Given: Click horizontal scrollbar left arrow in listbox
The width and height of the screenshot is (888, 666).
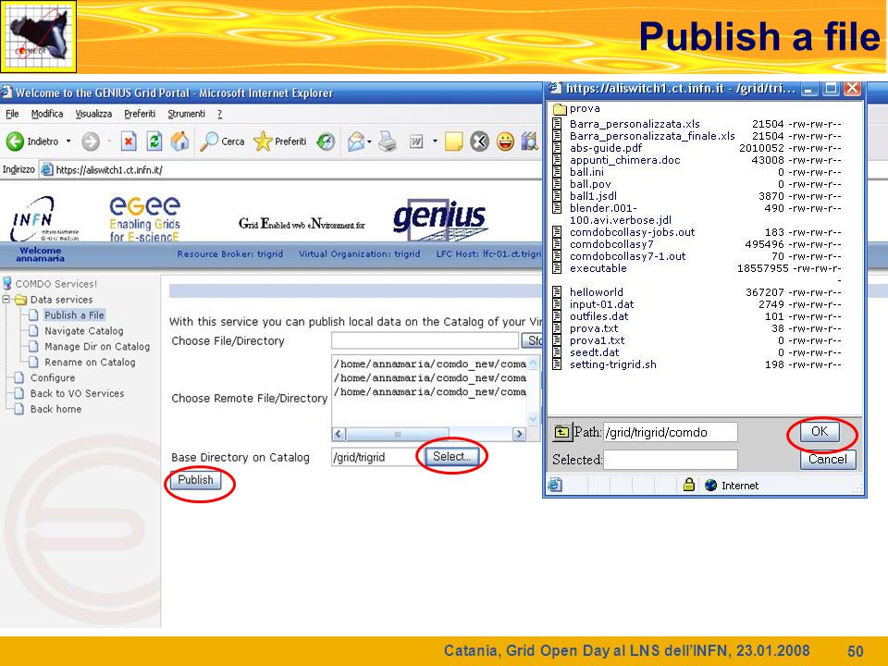Looking at the screenshot, I should [339, 435].
